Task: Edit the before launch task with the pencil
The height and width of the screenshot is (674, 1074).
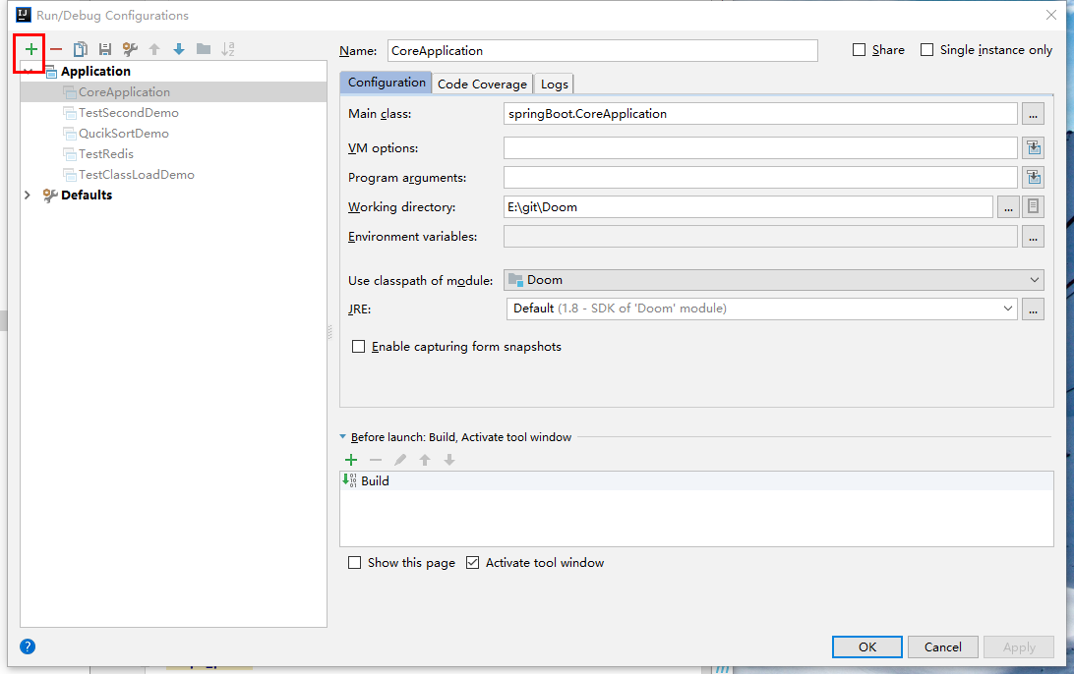Action: (400, 460)
